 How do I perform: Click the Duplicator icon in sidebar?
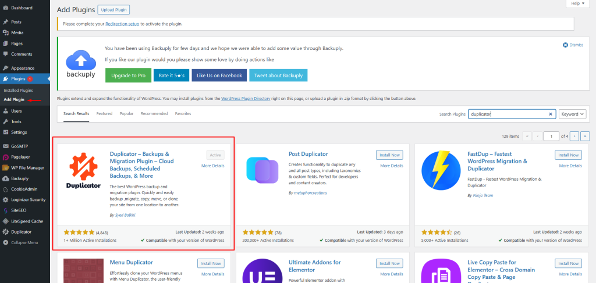(5, 232)
